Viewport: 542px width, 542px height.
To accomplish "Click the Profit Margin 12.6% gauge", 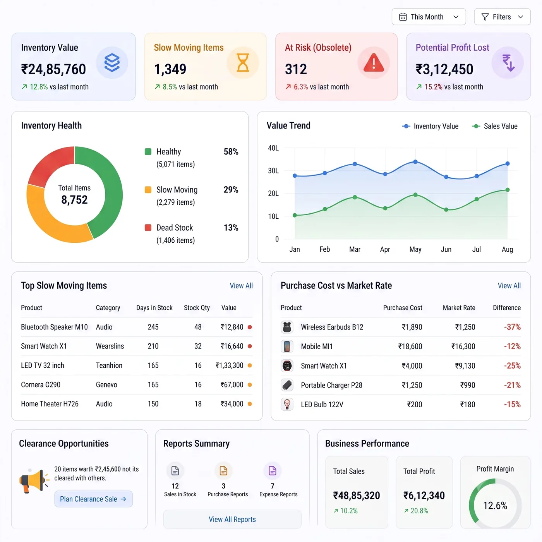I will 495,505.
